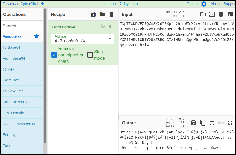Save the recipe with the floppy icon
The width and height of the screenshot is (236, 155).
click(x=93, y=14)
